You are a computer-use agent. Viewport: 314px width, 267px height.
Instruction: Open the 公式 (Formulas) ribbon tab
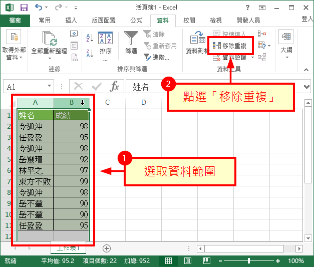[136, 20]
